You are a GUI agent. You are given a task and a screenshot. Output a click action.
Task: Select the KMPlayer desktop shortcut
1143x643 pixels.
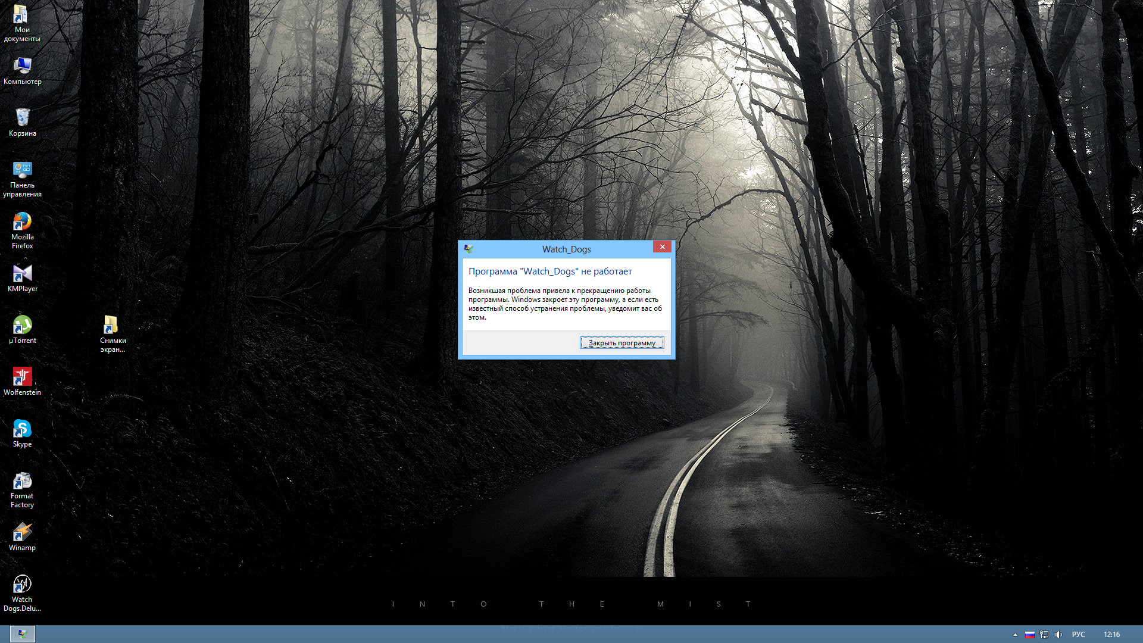click(22, 278)
